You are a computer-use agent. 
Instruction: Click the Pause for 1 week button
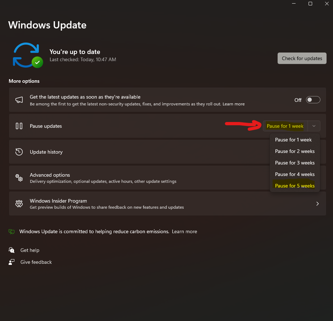285,126
